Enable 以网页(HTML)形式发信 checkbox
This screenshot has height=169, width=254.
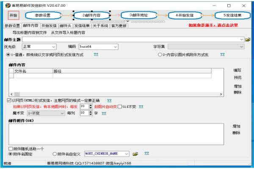coord(9,101)
